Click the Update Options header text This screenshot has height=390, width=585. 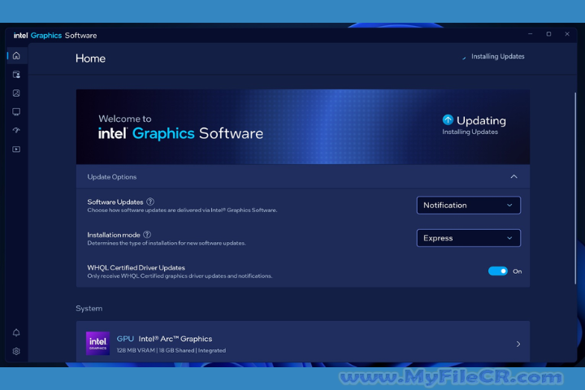coord(112,177)
